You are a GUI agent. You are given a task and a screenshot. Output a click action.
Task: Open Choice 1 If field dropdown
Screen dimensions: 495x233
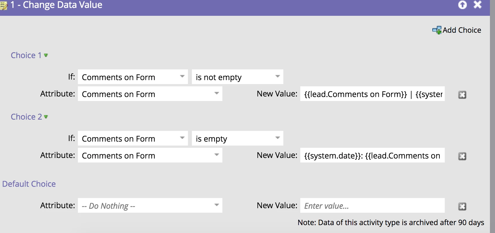pos(133,77)
